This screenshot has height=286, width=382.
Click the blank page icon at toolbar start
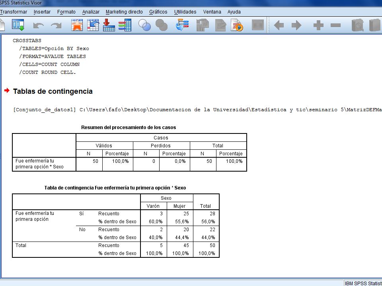pos(2,25)
